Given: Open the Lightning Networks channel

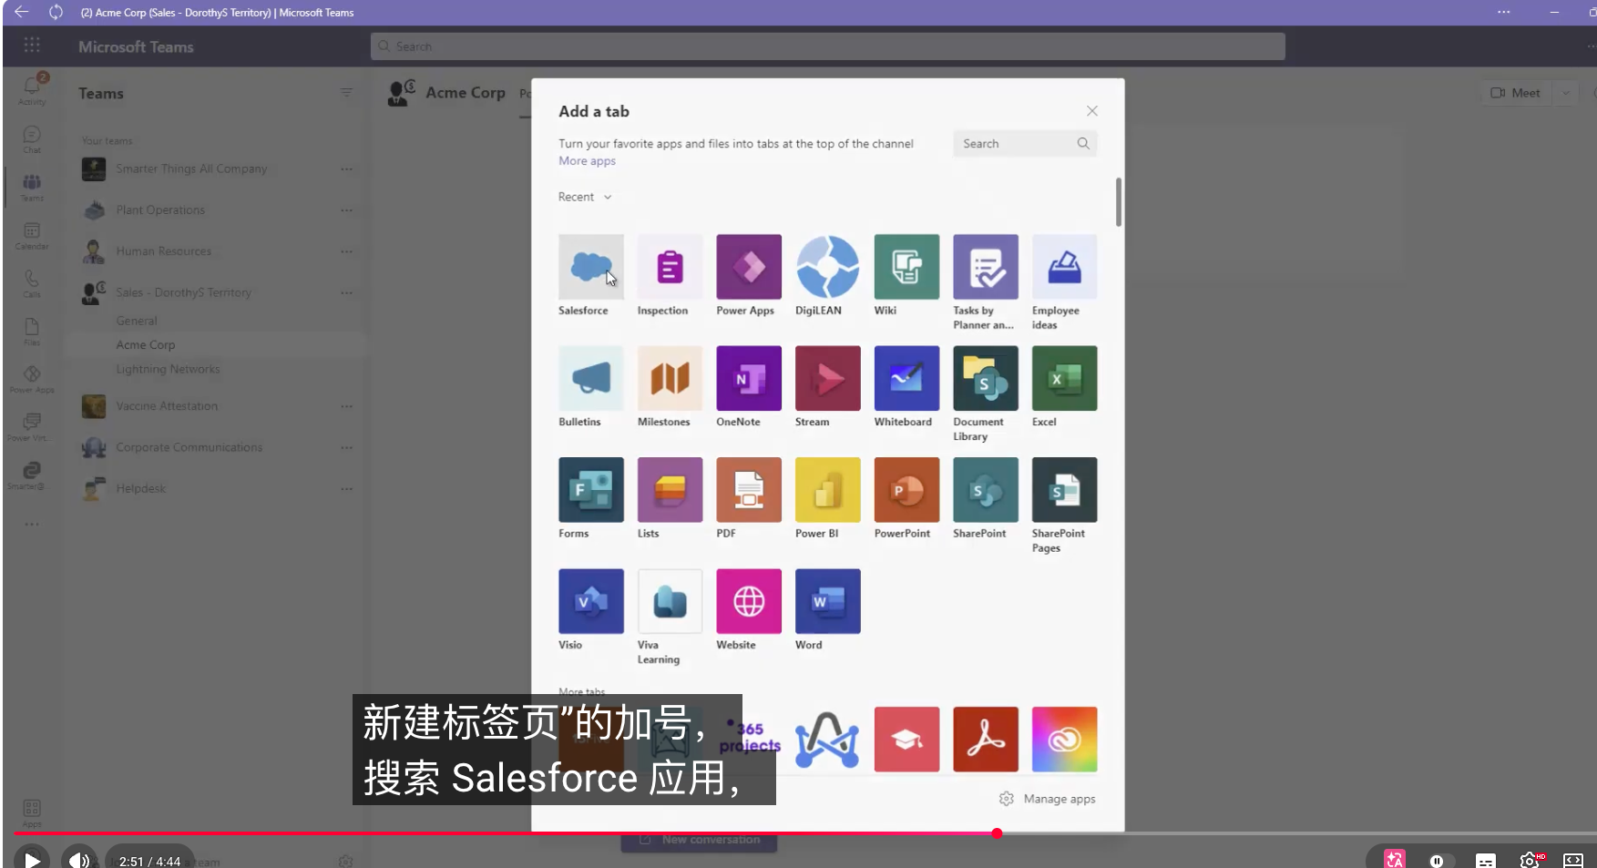Looking at the screenshot, I should point(168,369).
